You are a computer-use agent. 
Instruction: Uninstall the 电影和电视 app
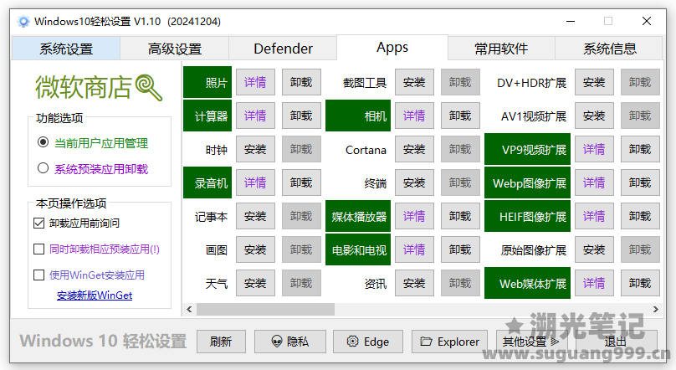coord(460,249)
